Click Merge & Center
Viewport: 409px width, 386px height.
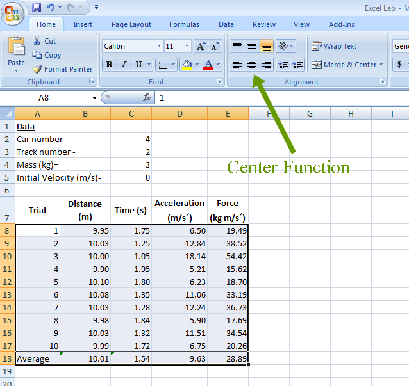tap(344, 65)
